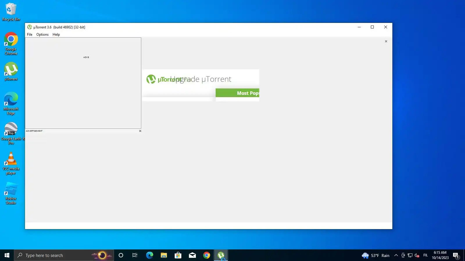This screenshot has width=465, height=261.
Task: Select the µTorrent desktop shortcut
Action: (x=11, y=71)
